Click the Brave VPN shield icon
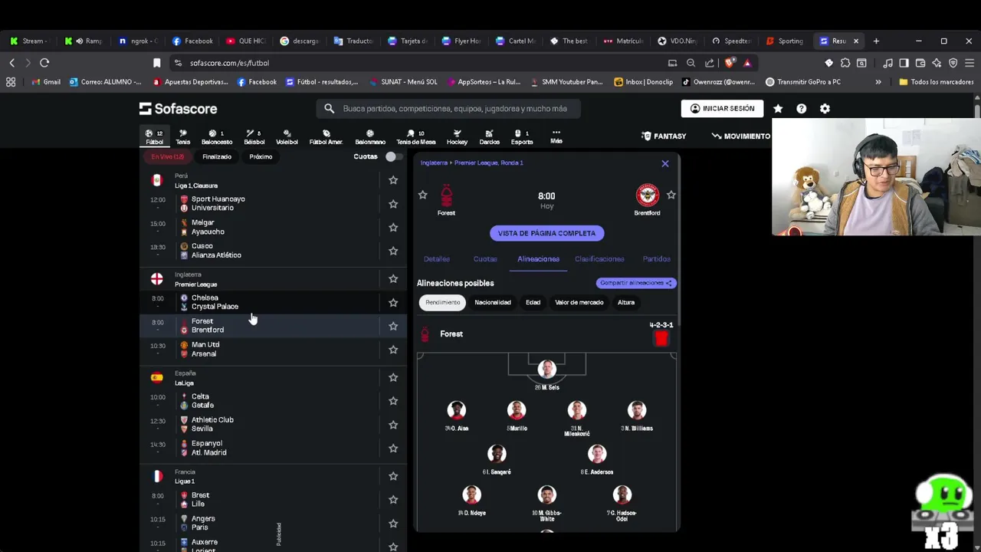The height and width of the screenshot is (552, 981). pyautogui.click(x=953, y=63)
